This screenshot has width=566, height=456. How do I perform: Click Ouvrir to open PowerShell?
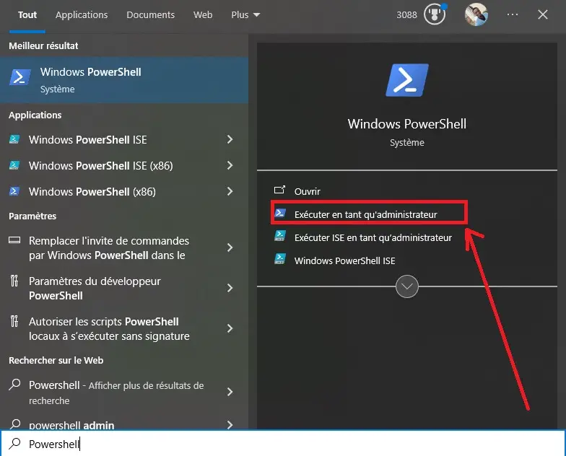(308, 191)
